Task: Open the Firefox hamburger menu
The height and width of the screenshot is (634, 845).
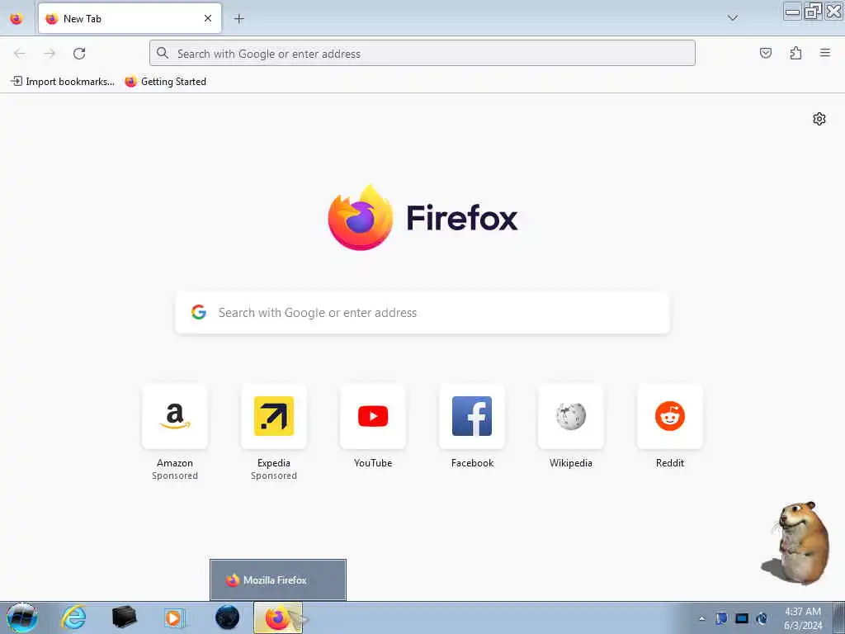Action: point(825,53)
